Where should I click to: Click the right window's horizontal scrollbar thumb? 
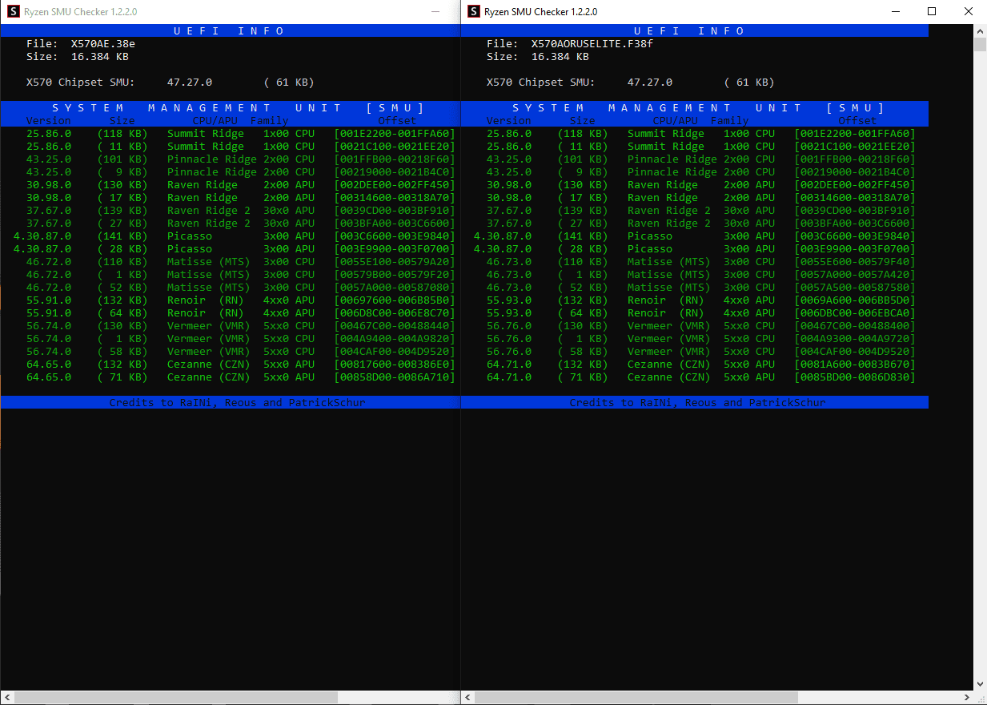click(636, 698)
